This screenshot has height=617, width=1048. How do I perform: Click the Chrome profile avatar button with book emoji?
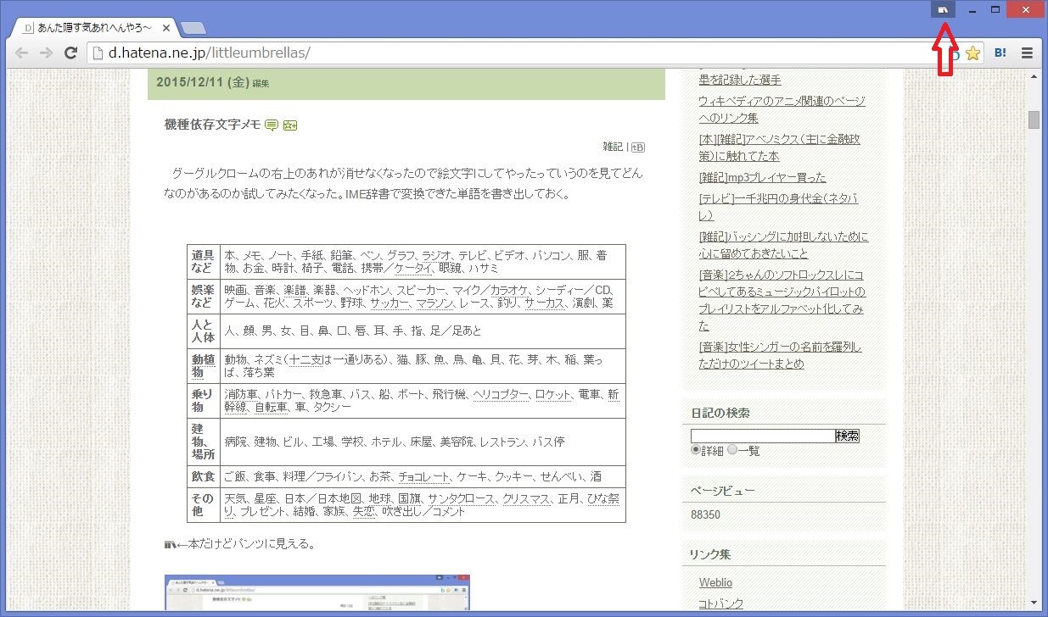click(x=943, y=9)
